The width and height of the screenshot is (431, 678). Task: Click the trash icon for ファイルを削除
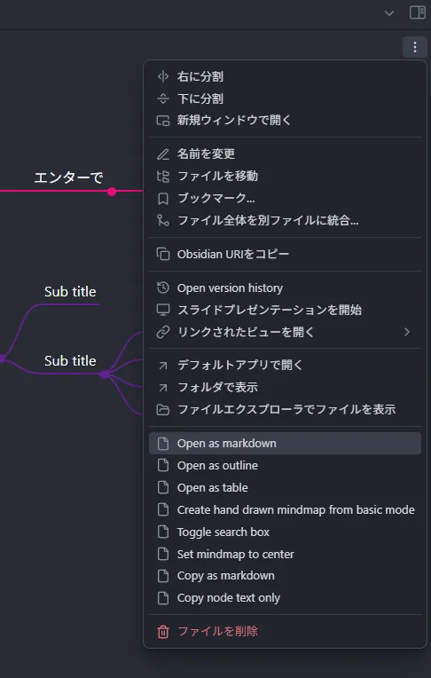click(163, 631)
